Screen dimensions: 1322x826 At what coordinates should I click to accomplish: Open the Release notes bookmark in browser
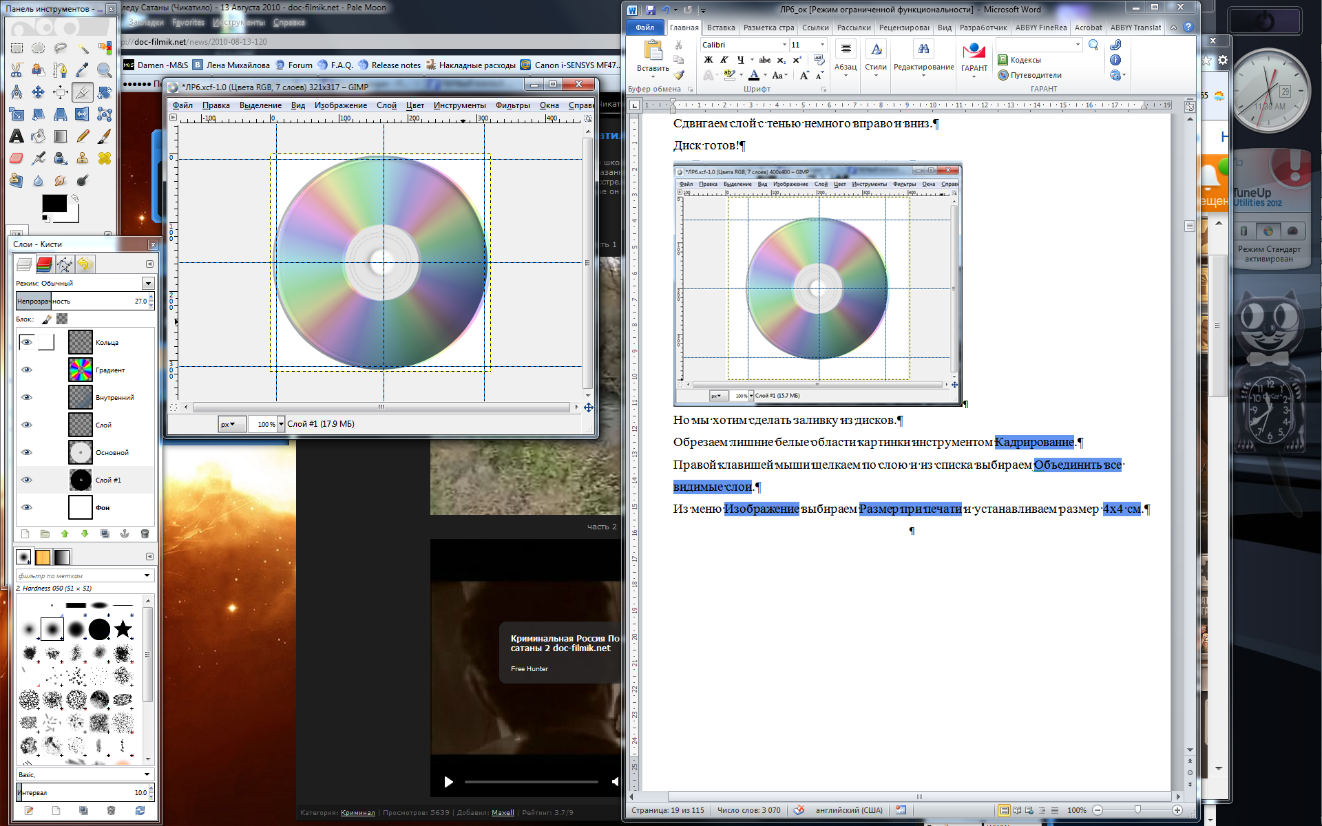tap(389, 65)
